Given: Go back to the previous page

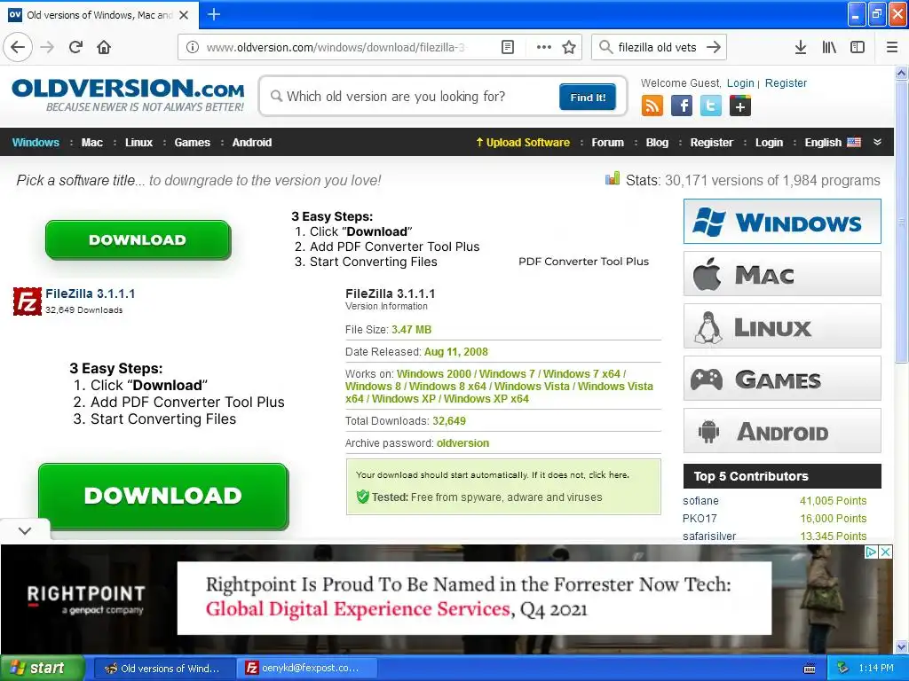Looking at the screenshot, I should tap(18, 47).
